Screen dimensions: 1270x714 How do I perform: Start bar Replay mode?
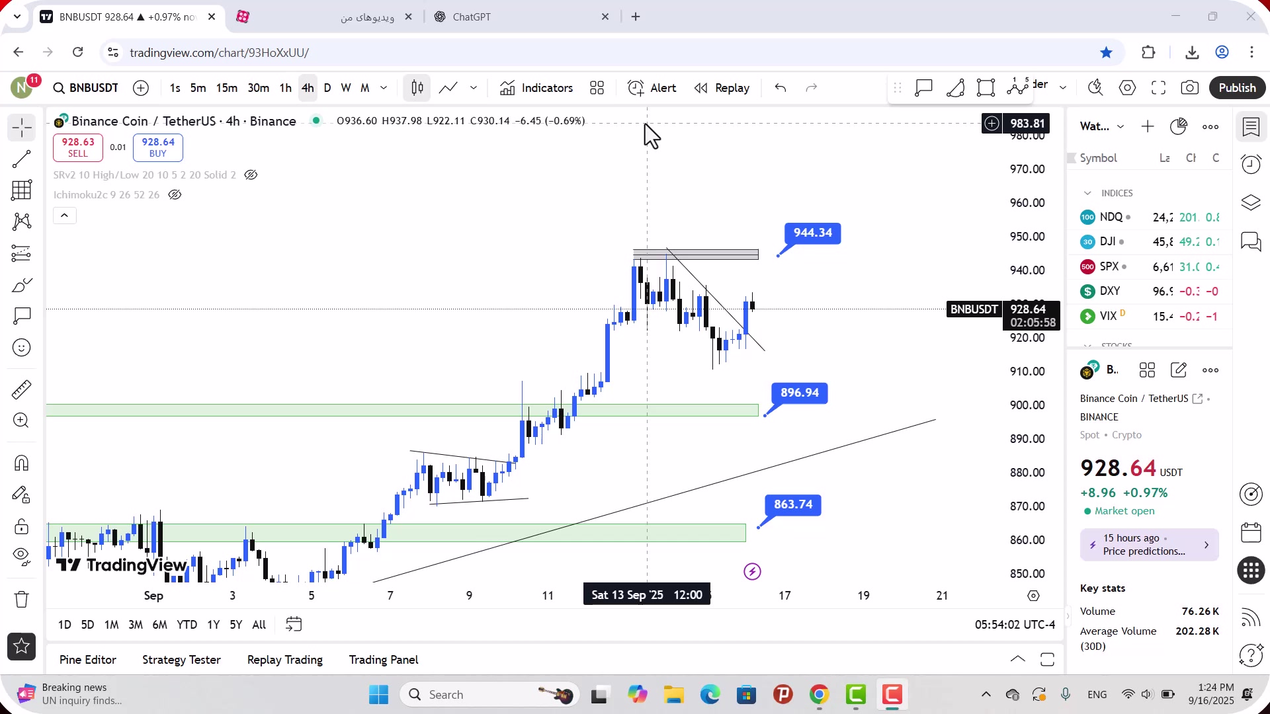coord(722,88)
